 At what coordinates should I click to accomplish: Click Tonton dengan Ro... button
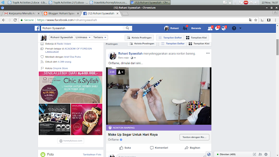[194, 137]
